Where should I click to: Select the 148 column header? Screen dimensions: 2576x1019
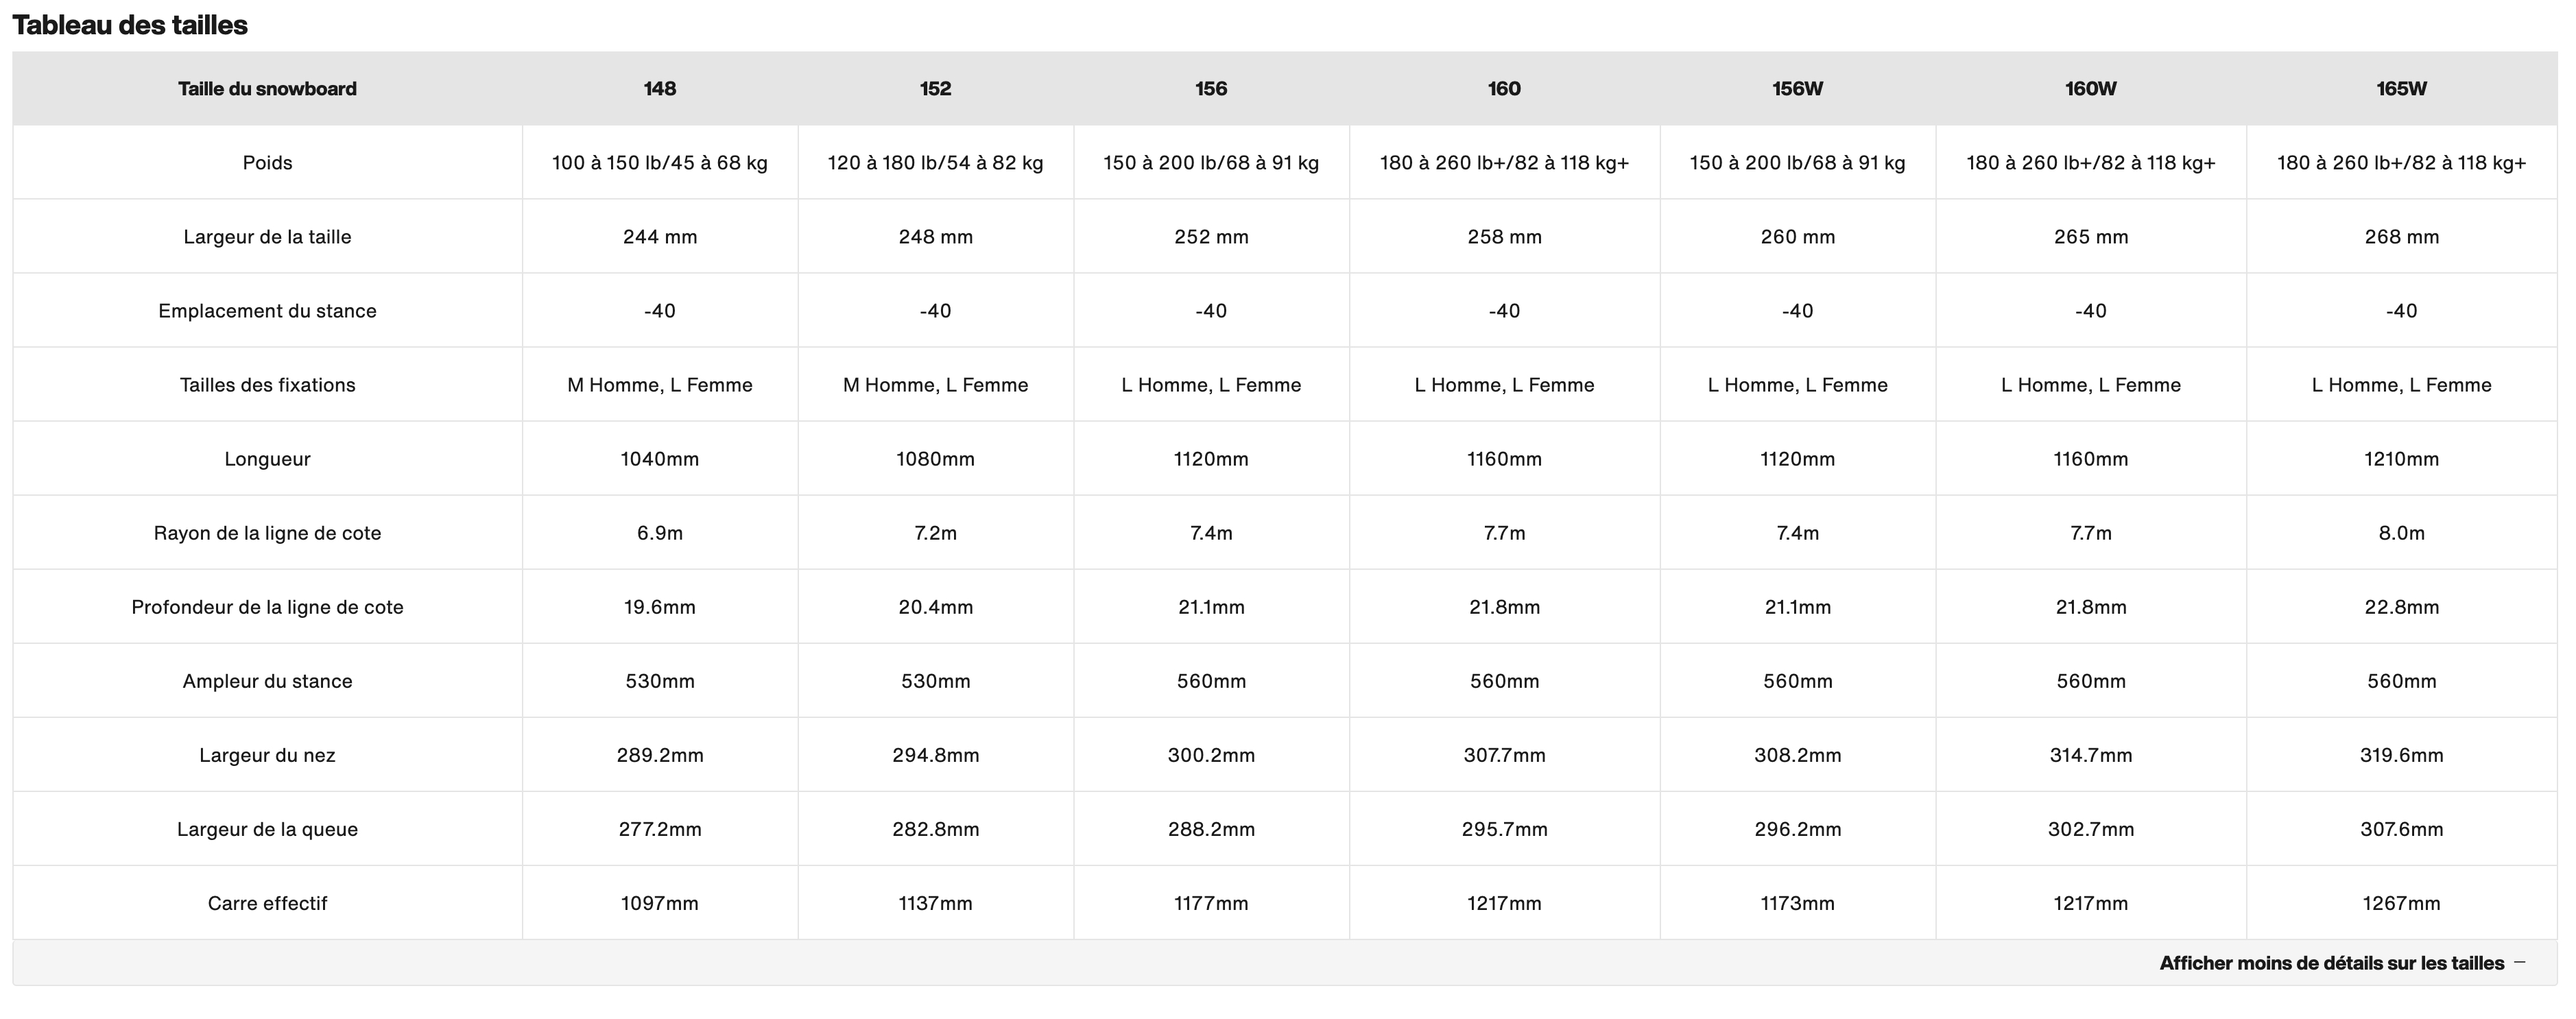point(660,89)
